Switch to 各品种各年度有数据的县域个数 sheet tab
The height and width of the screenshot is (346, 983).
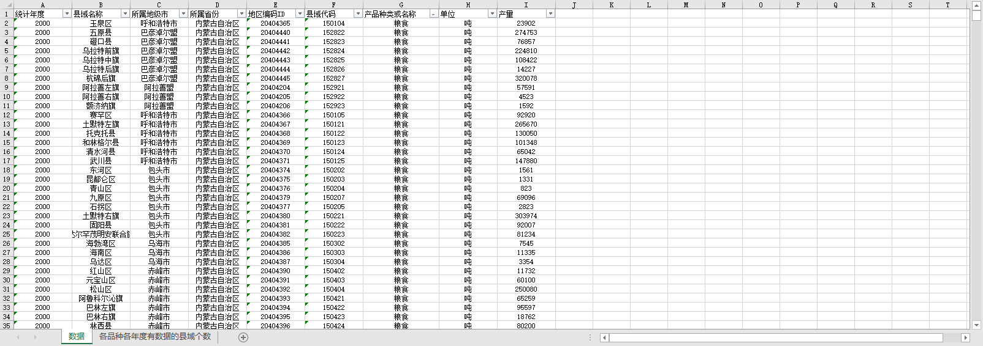click(x=155, y=337)
